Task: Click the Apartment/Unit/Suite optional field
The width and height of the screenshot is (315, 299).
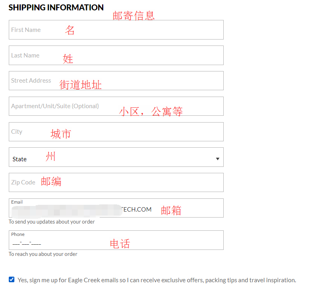Action: point(116,106)
